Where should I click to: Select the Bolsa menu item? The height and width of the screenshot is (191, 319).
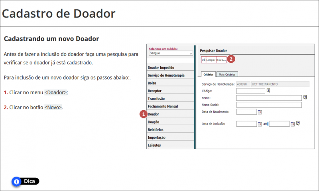(171, 83)
